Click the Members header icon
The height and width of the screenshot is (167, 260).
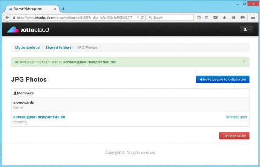point(15,93)
